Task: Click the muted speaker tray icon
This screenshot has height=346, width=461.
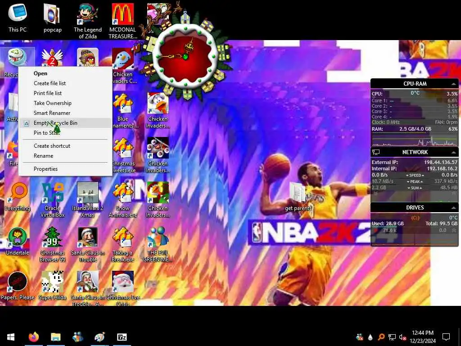Action: (x=402, y=337)
